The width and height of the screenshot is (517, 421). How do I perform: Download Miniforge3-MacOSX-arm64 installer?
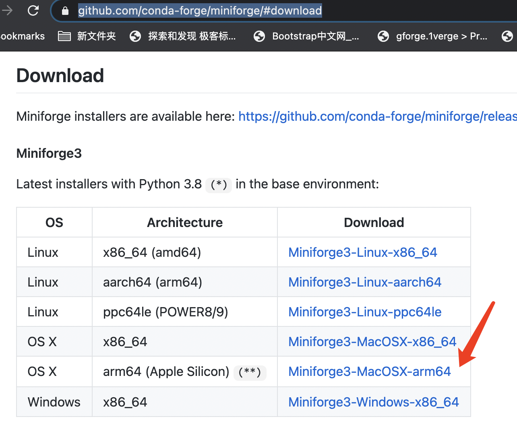[x=369, y=371]
